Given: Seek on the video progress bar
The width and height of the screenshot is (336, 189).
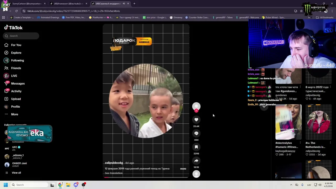Looking at the screenshot, I should point(146,177).
